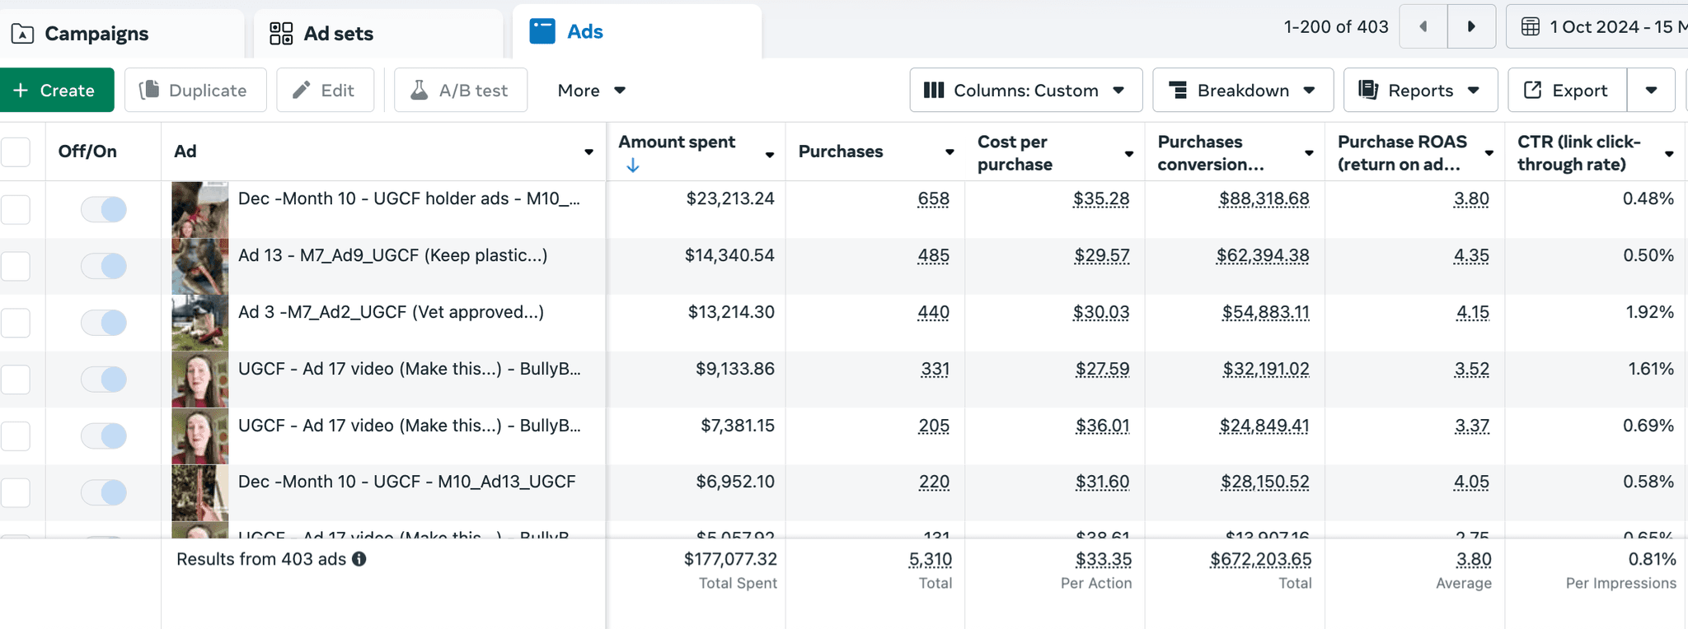Tick the select-all ads header checkbox
The height and width of the screenshot is (629, 1688).
[x=16, y=151]
